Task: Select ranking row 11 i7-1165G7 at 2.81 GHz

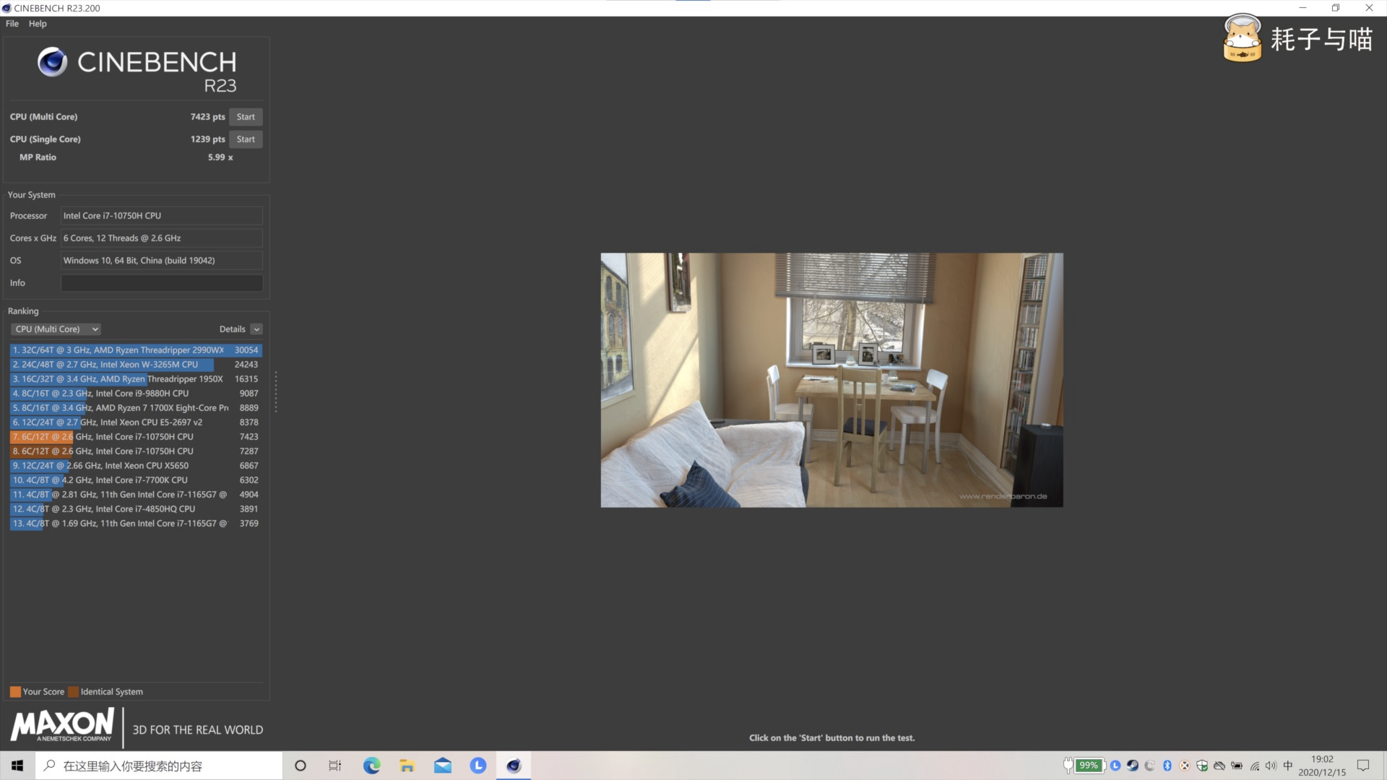Action: (136, 495)
